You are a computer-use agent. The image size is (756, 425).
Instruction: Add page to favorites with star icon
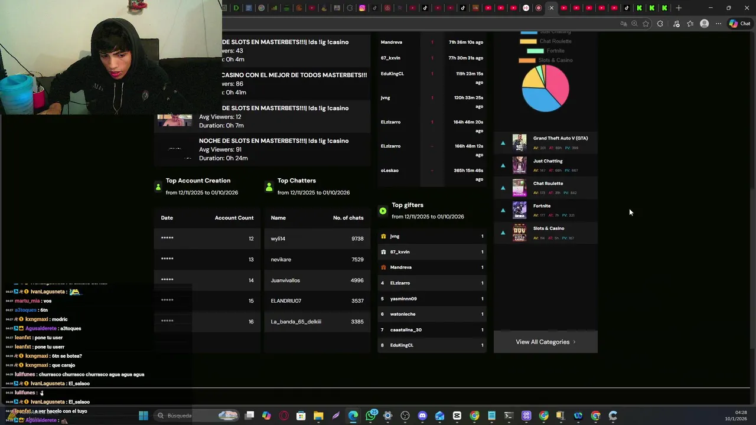646,24
